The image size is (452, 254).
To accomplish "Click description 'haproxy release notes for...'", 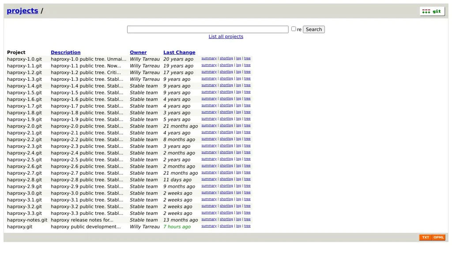I will point(82,220).
